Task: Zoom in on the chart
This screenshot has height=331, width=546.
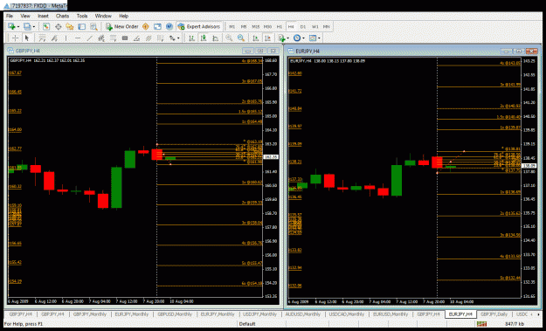Action: tap(229, 38)
